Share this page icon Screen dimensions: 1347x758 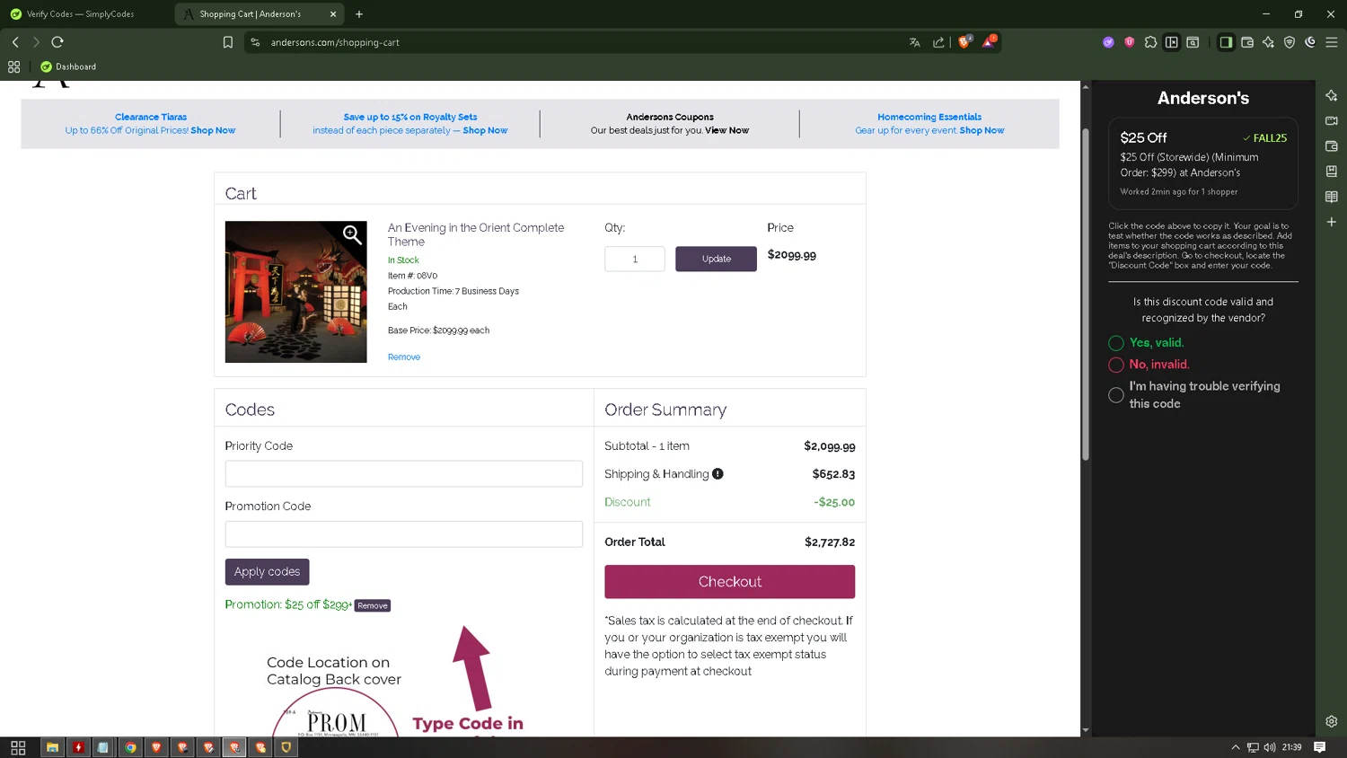(938, 42)
